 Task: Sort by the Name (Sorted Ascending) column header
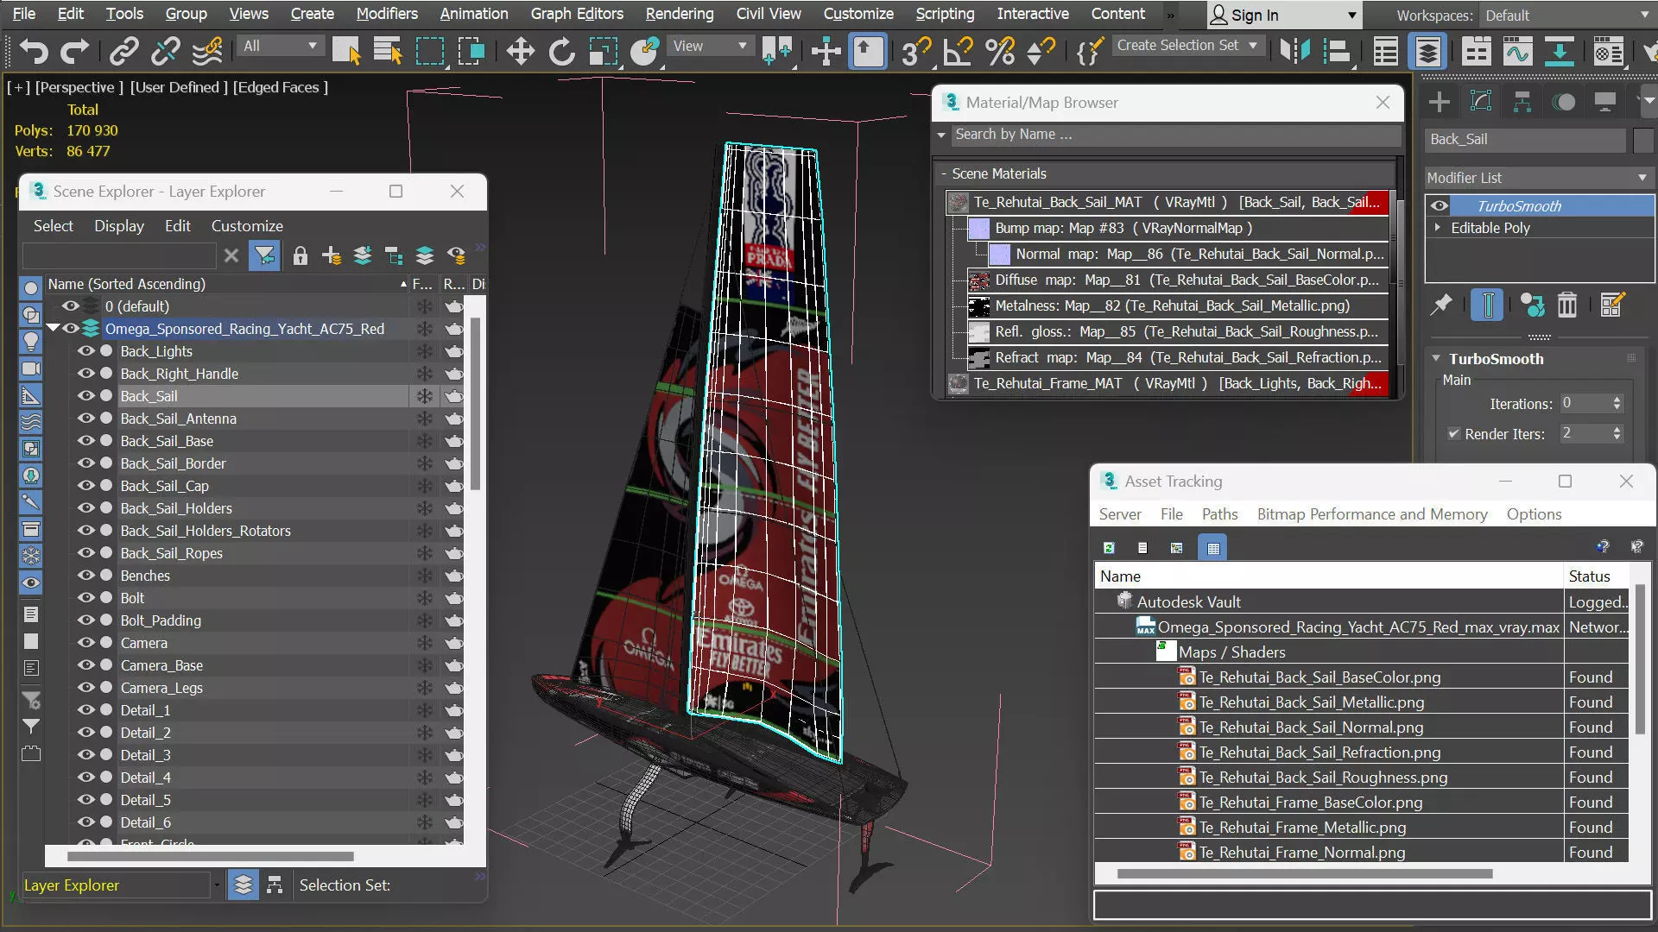coord(227,284)
